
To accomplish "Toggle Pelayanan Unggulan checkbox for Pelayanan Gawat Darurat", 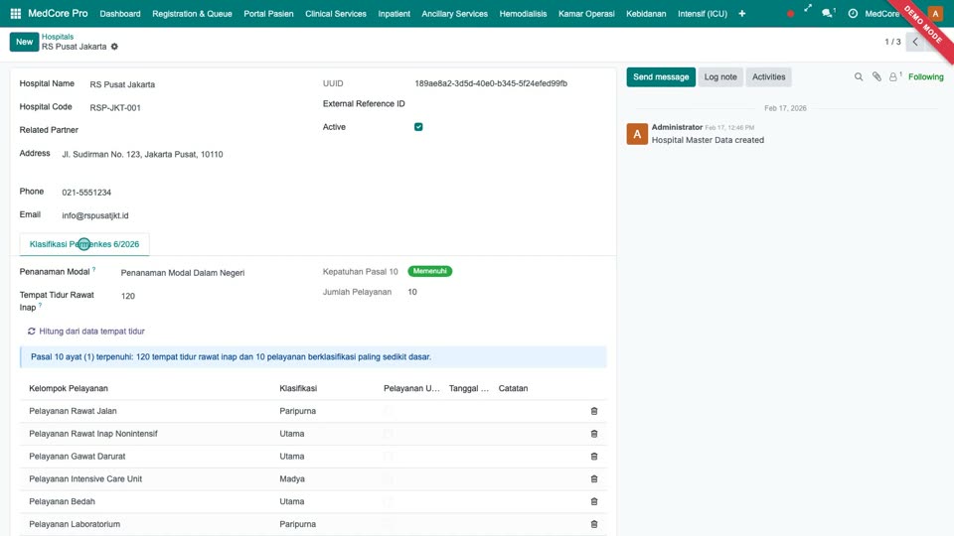I will click(389, 457).
